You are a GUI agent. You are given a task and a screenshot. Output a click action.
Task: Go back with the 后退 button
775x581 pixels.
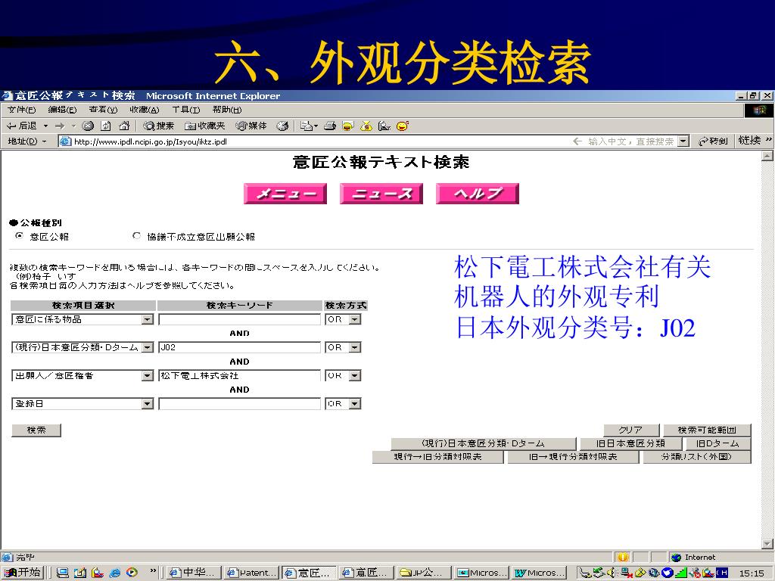(x=22, y=126)
